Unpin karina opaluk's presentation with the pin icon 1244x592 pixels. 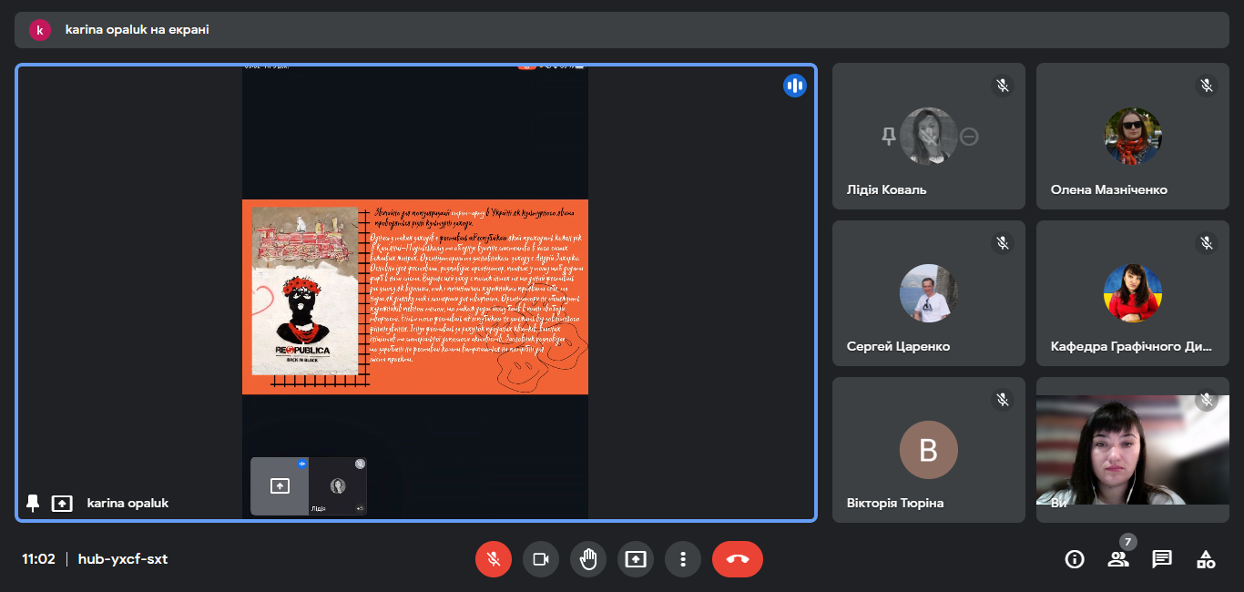point(34,503)
